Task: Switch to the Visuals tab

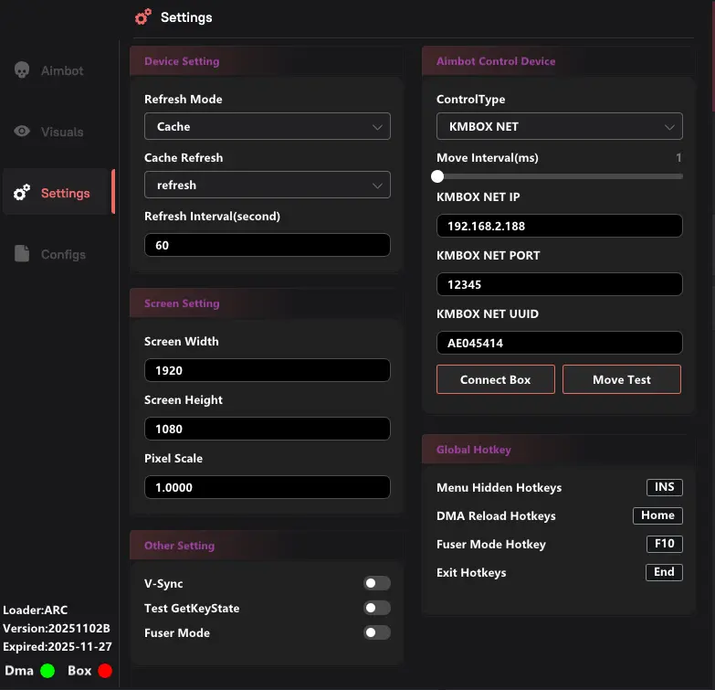Action: pyautogui.click(x=60, y=132)
